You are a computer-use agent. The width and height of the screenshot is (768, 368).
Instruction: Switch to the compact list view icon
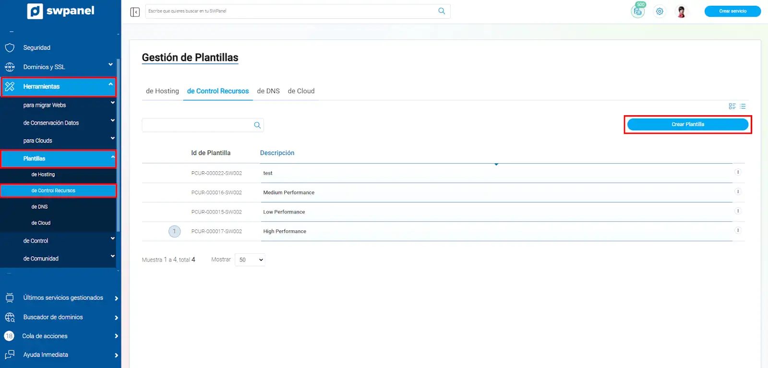coord(743,106)
